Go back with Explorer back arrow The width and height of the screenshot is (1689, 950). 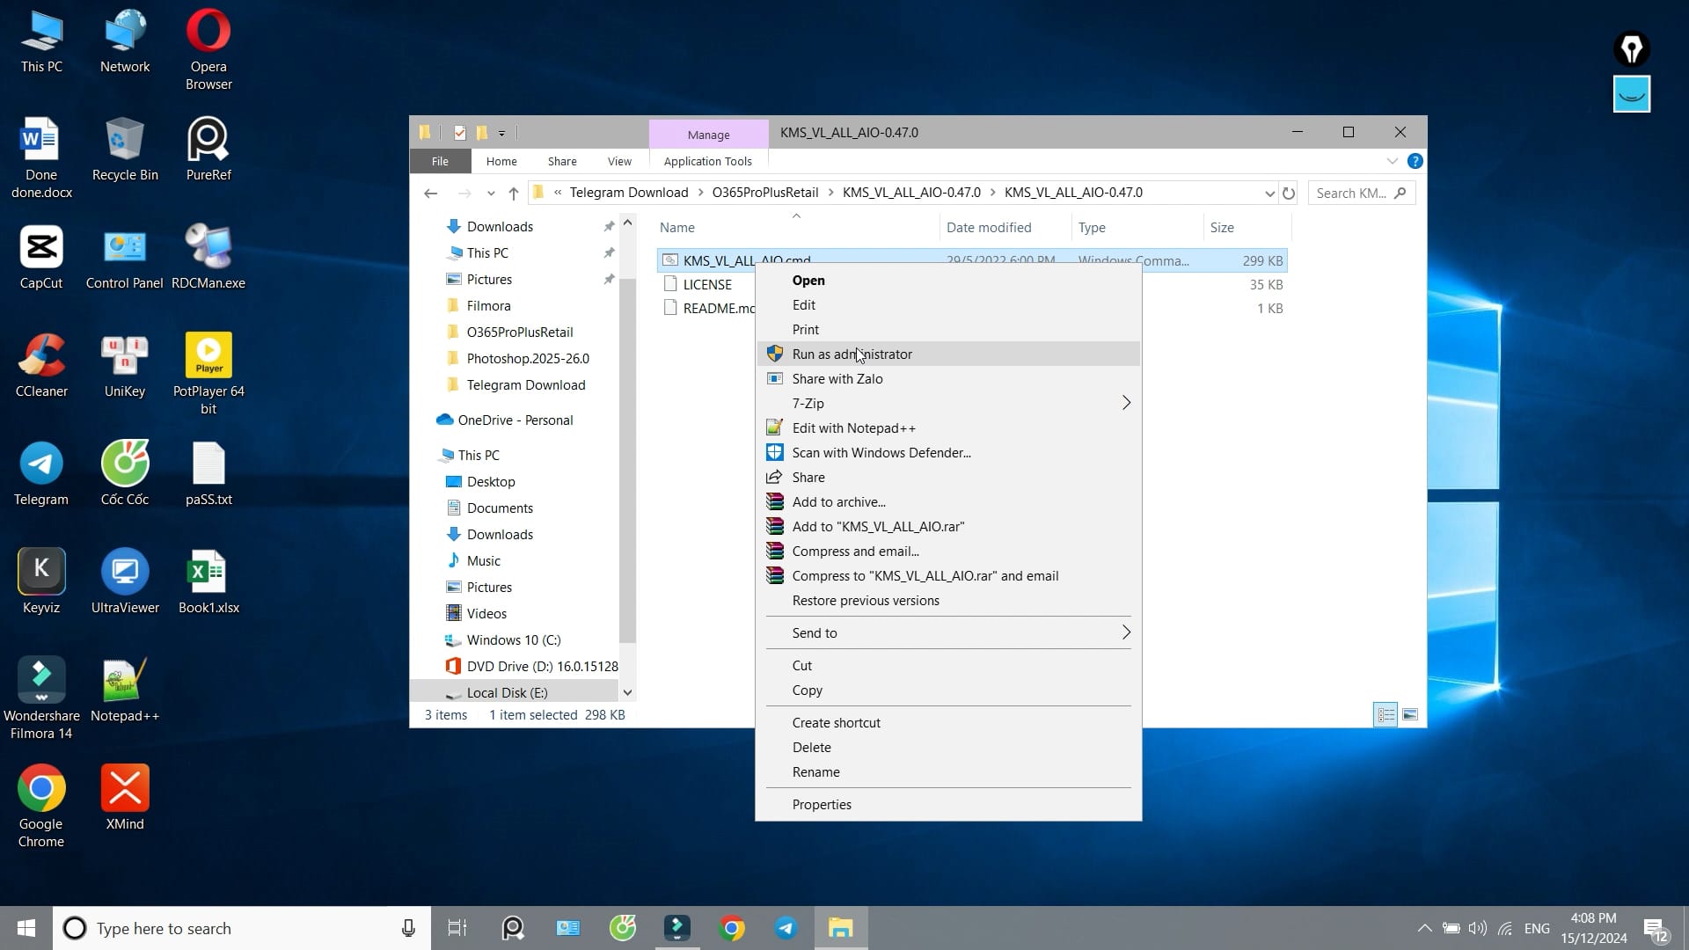point(430,193)
